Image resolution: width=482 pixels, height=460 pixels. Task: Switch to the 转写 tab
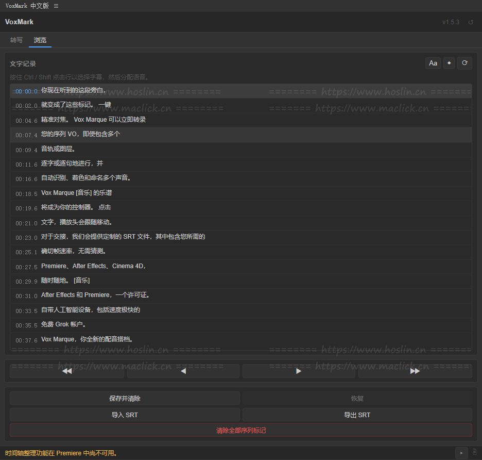point(16,40)
